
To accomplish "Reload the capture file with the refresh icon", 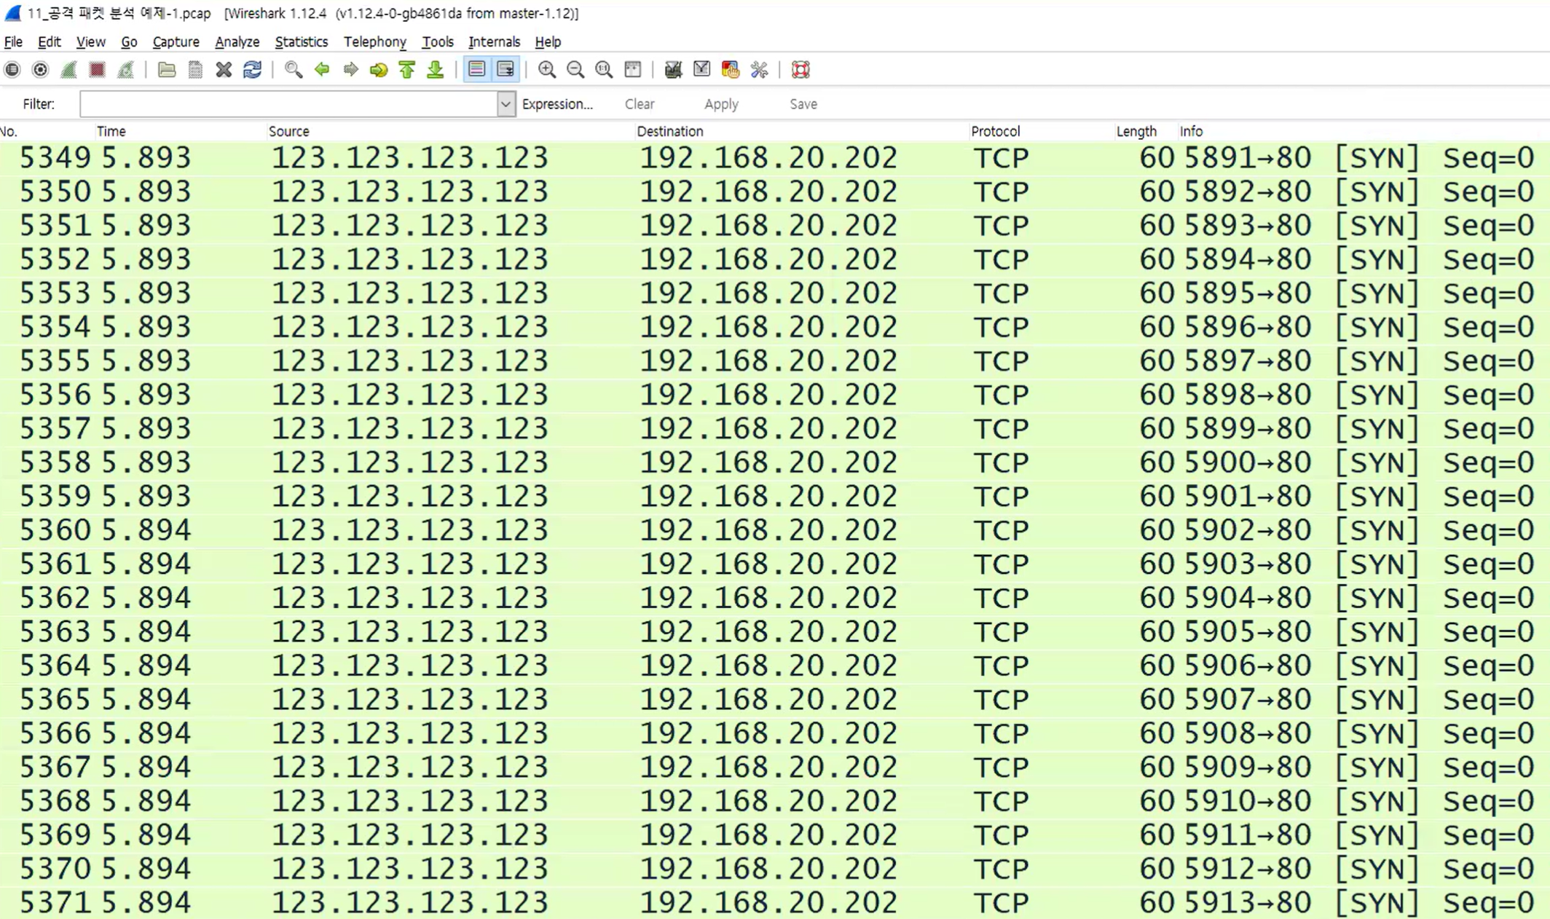I will (x=252, y=70).
